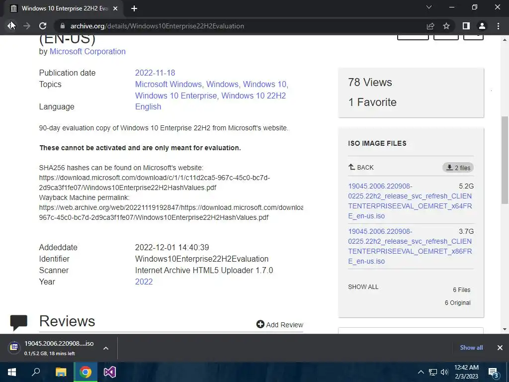509x382 pixels.
Task: Open the 2022 year link
Action: pyautogui.click(x=144, y=282)
